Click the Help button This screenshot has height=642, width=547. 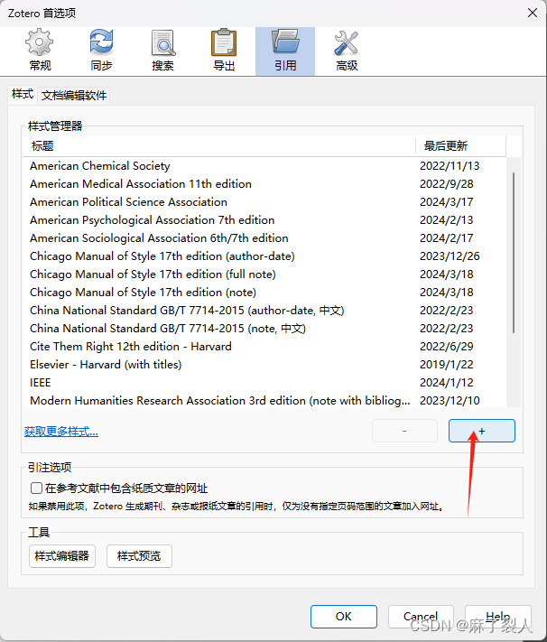(498, 617)
